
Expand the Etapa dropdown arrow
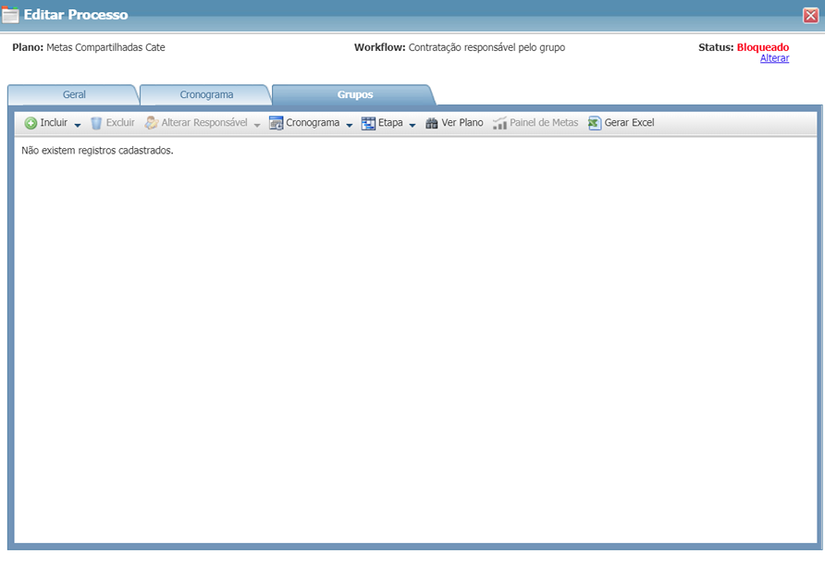412,124
